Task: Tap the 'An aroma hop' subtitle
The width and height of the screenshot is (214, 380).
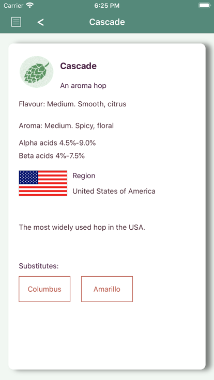Action: (x=83, y=86)
